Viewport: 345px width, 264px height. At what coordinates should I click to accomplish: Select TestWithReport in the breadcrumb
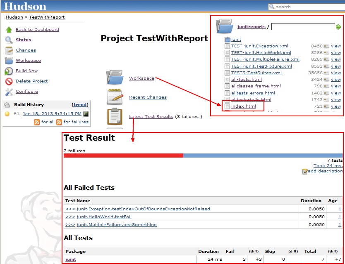click(x=46, y=17)
